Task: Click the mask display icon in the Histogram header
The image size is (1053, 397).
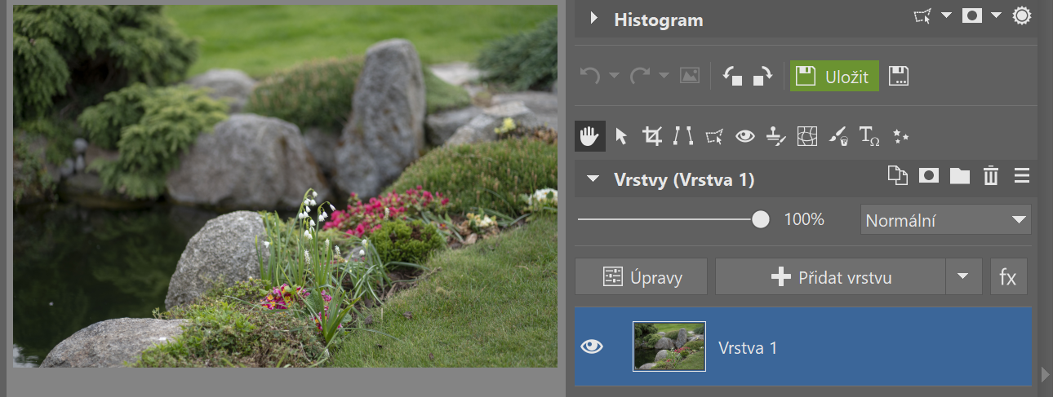Action: coord(972,16)
